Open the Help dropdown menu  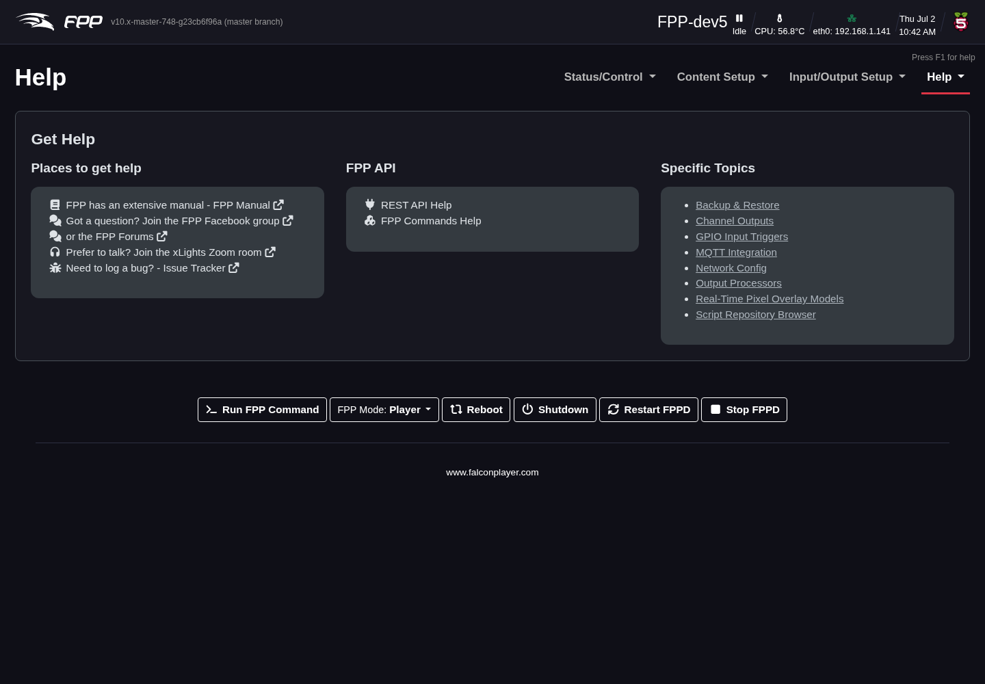click(945, 77)
